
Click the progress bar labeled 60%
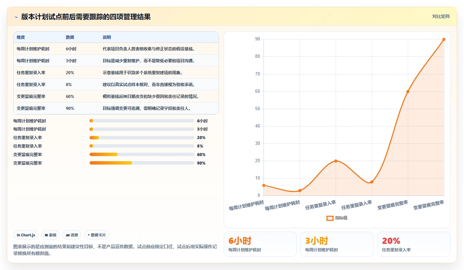tap(142, 155)
